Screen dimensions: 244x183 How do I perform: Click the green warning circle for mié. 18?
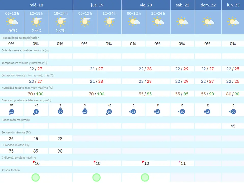click(x=36, y=178)
